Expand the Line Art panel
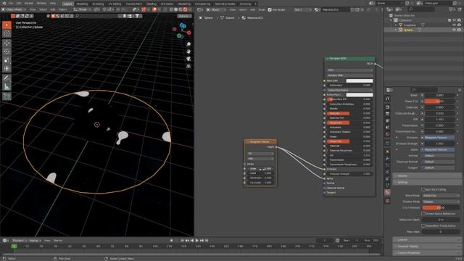The height and width of the screenshot is (261, 464). click(x=428, y=240)
